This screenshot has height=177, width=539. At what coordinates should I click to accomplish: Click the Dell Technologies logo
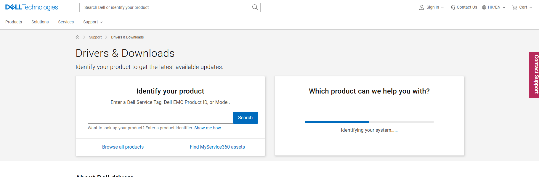tap(32, 7)
